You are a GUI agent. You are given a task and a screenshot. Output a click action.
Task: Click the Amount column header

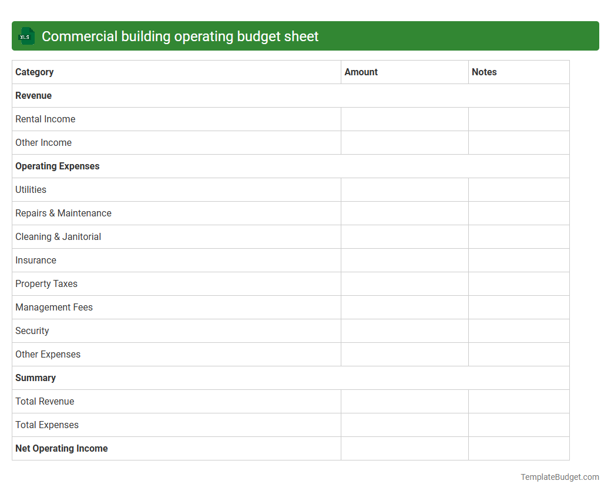coord(361,72)
